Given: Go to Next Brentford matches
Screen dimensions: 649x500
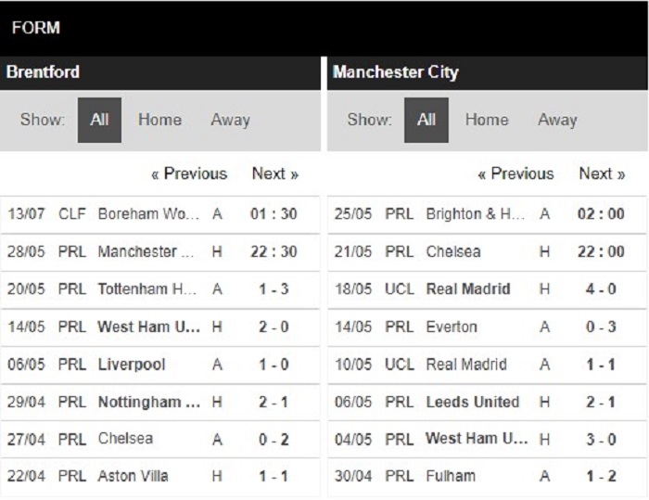Looking at the screenshot, I should pos(275,173).
